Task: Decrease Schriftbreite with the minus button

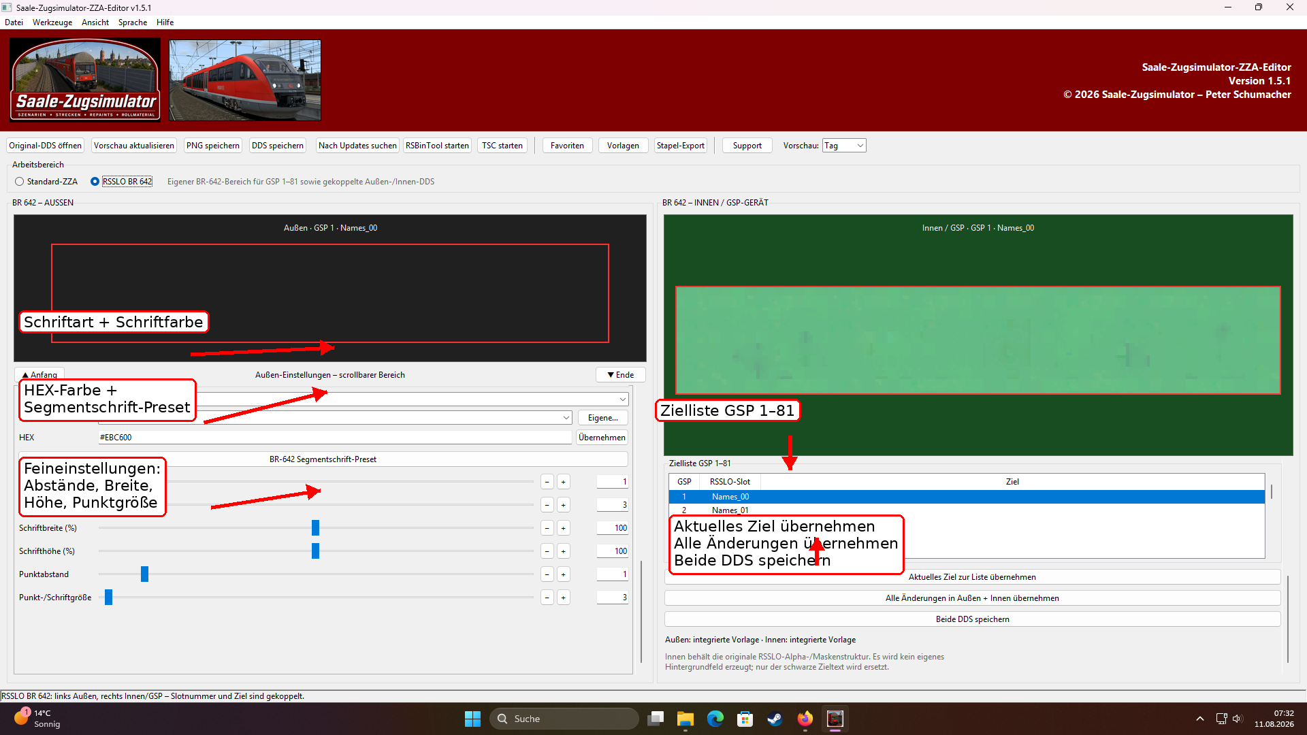Action: (x=547, y=528)
